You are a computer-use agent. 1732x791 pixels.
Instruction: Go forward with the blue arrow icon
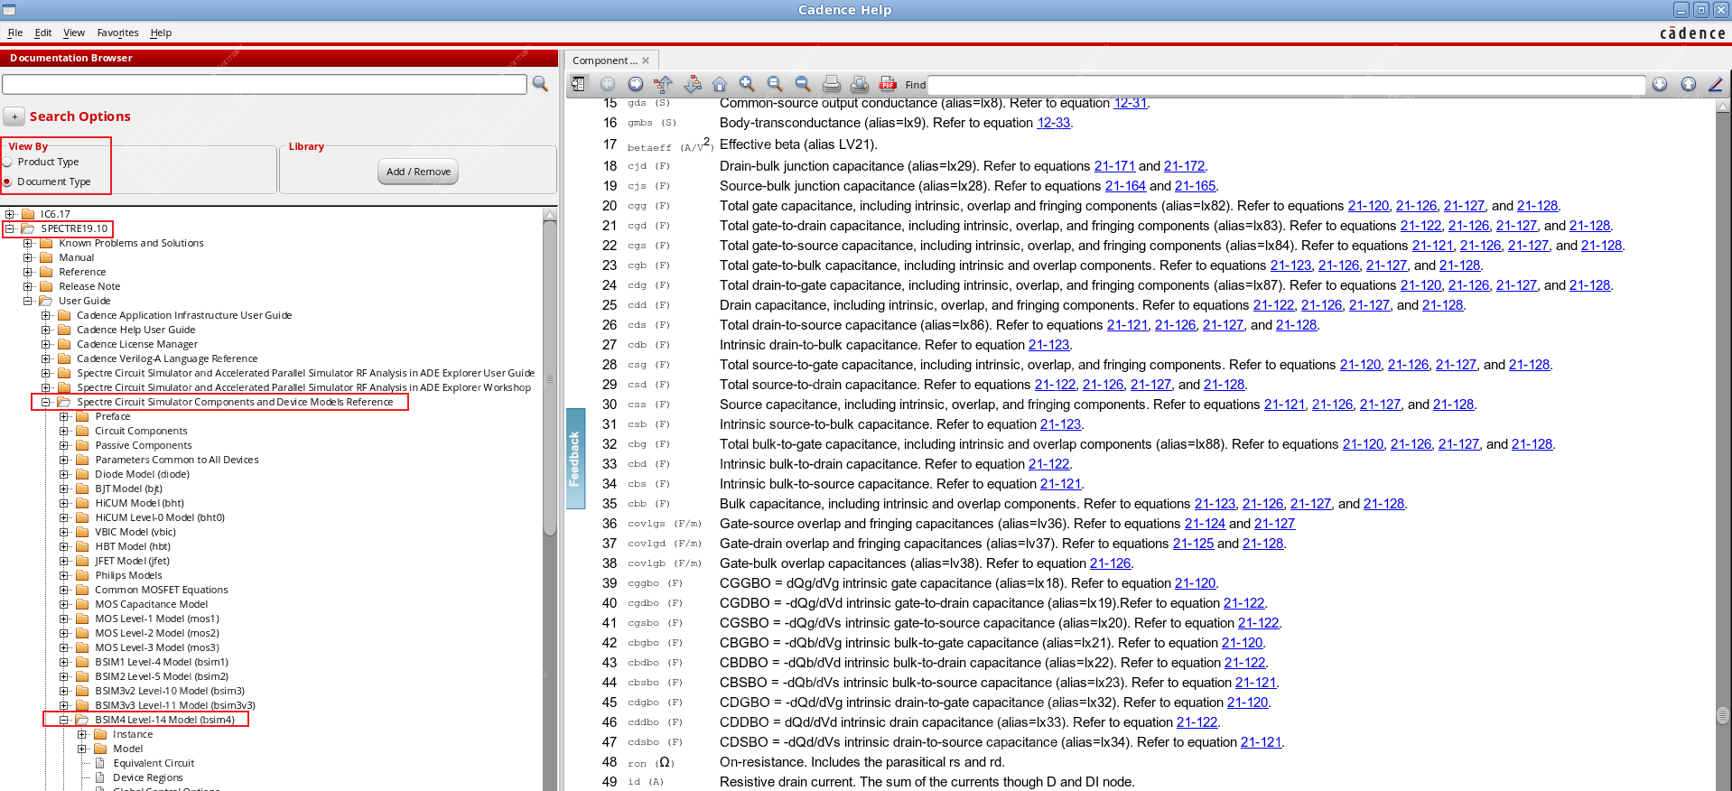636,84
